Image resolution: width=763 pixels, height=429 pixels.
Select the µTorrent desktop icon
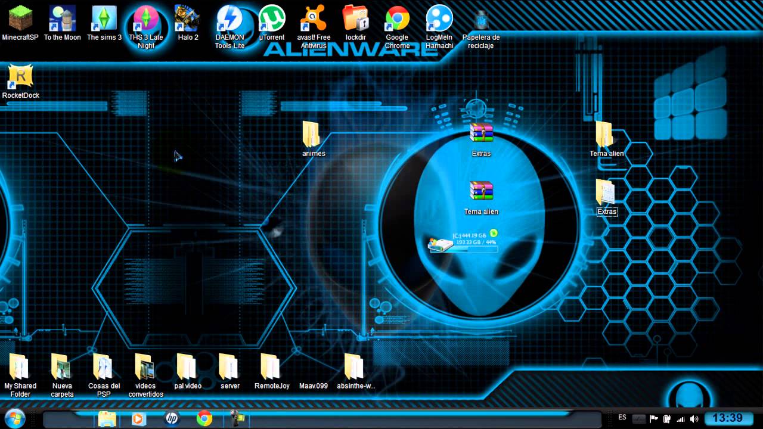tap(272, 23)
